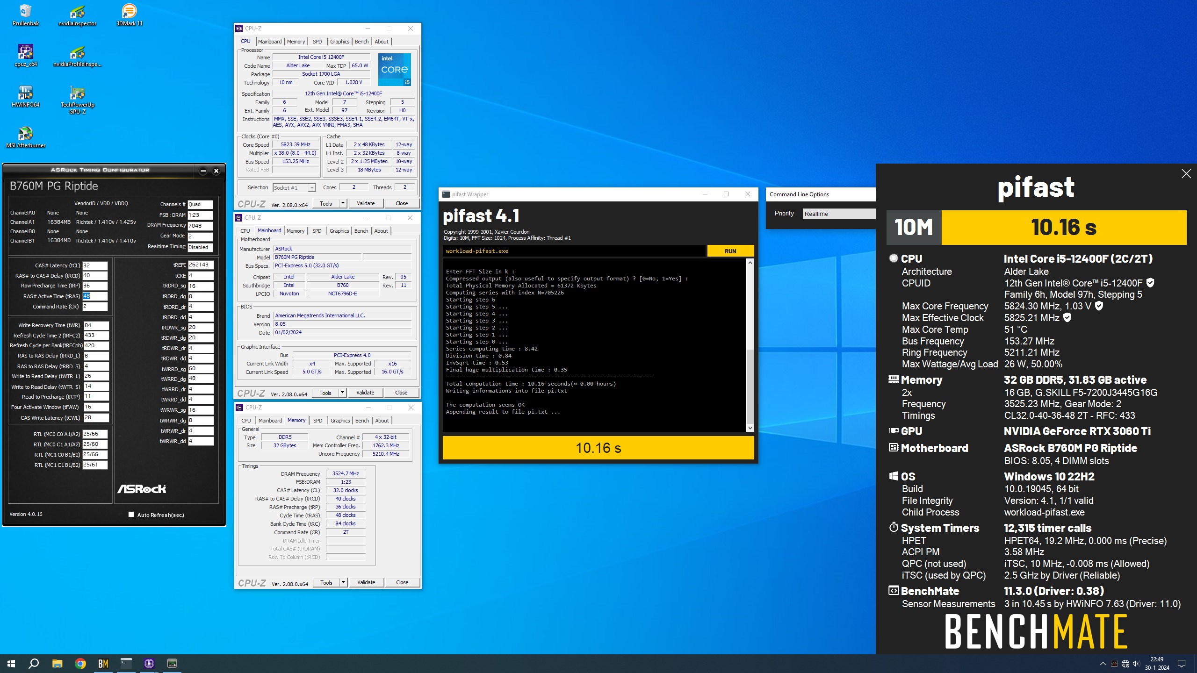1197x673 pixels.
Task: Switch to ASRock Timing Configurator taskbar icon
Action: 172,663
